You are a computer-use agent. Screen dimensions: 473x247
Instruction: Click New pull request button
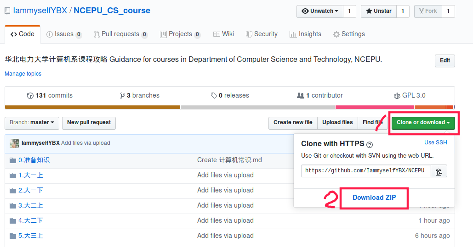(x=89, y=123)
